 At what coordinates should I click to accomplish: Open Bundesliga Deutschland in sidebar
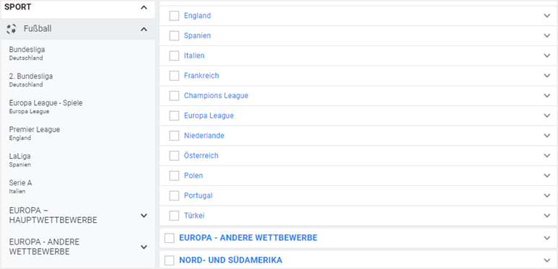[x=27, y=53]
